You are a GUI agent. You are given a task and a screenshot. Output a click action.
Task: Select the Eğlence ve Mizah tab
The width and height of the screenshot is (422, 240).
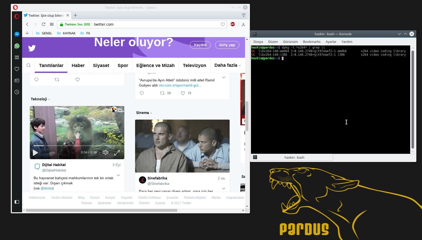(155, 65)
